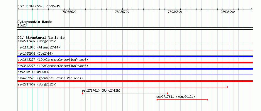This screenshot has width=261, height=111.
Task: Click the left end cap of esv2717611
Action: coord(157,100)
